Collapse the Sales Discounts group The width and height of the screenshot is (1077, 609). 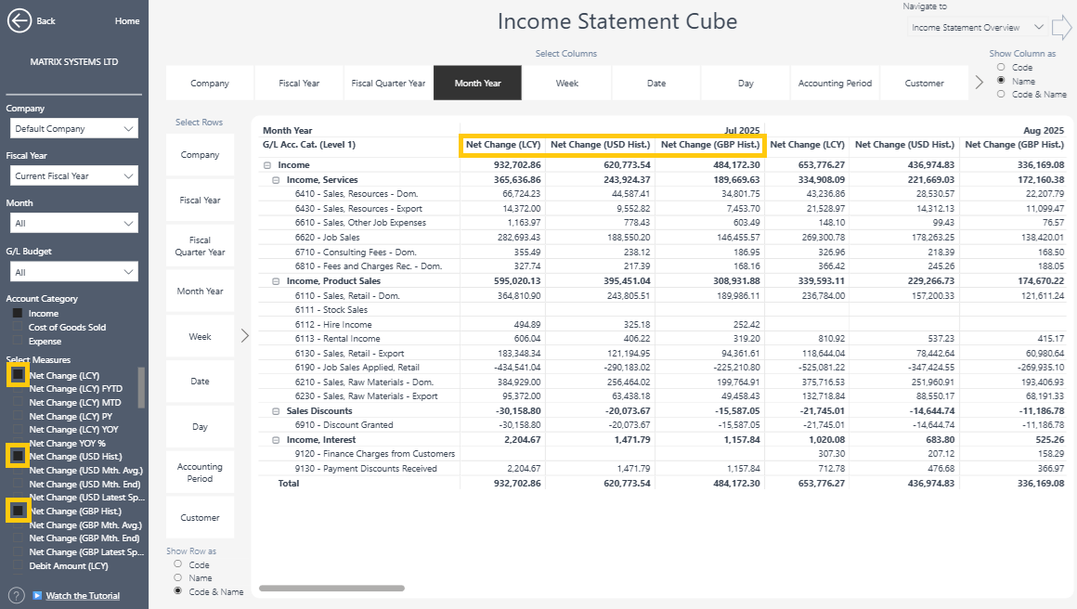point(277,410)
